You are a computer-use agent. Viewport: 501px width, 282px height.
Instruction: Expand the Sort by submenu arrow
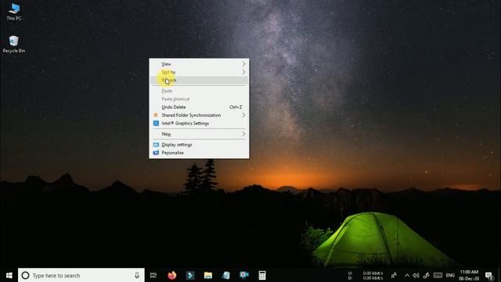pos(243,72)
